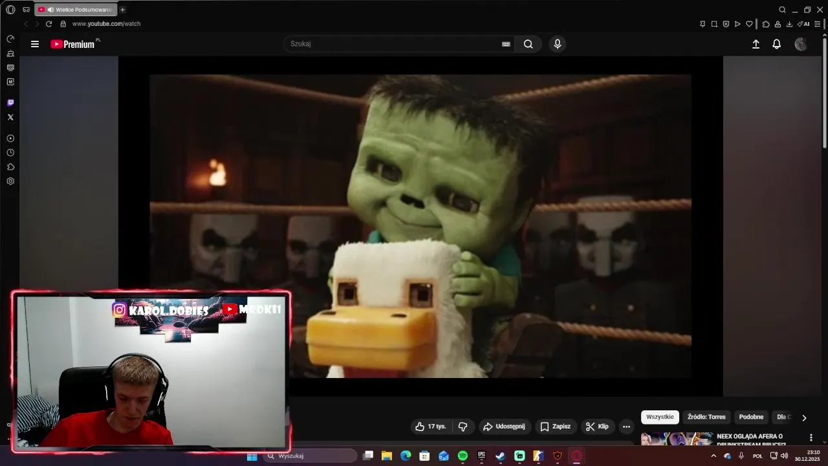
Task: Open the Flow send icon in toolbar
Action: [x=737, y=24]
